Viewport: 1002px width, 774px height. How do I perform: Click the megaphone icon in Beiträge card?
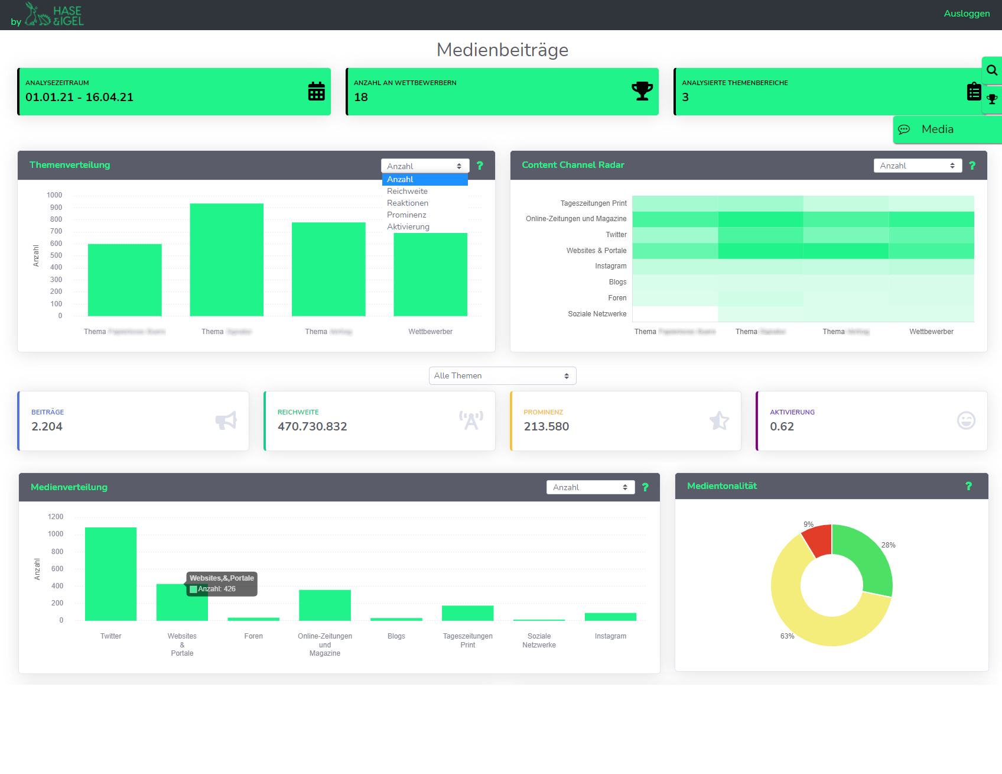tap(226, 420)
